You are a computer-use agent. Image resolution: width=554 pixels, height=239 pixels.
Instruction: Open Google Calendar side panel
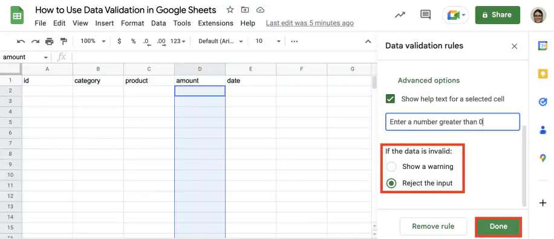[543, 45]
